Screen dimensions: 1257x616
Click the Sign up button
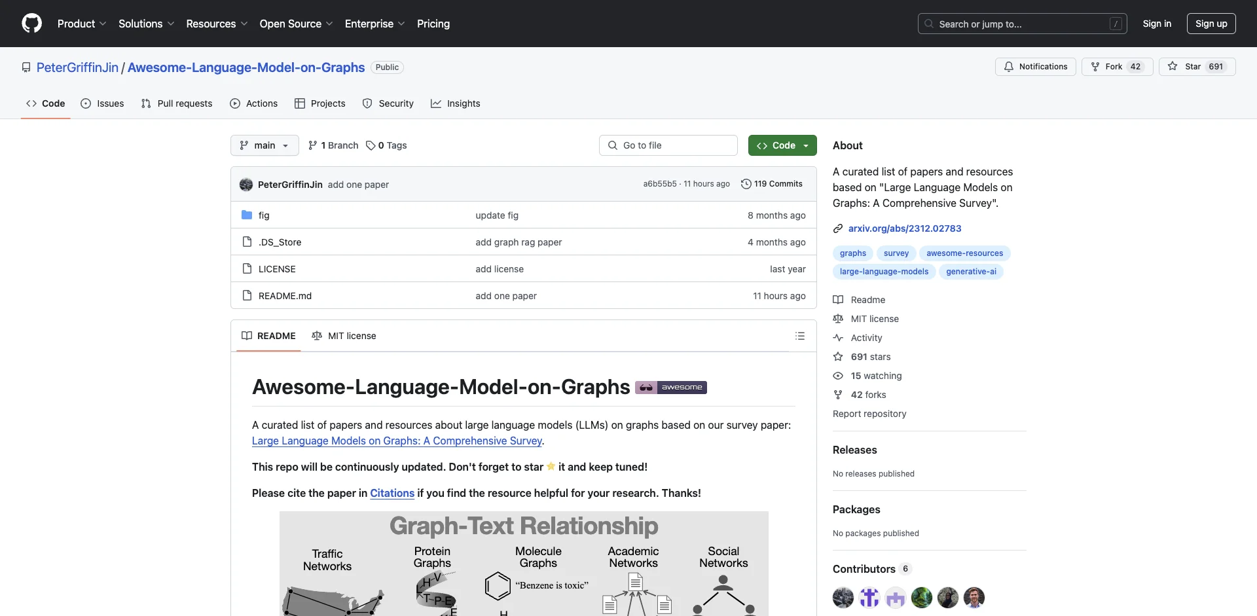(x=1211, y=24)
